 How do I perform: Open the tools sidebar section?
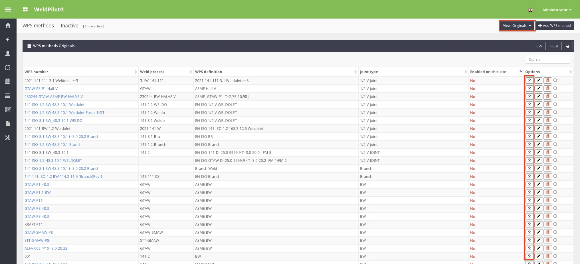(x=8, y=138)
